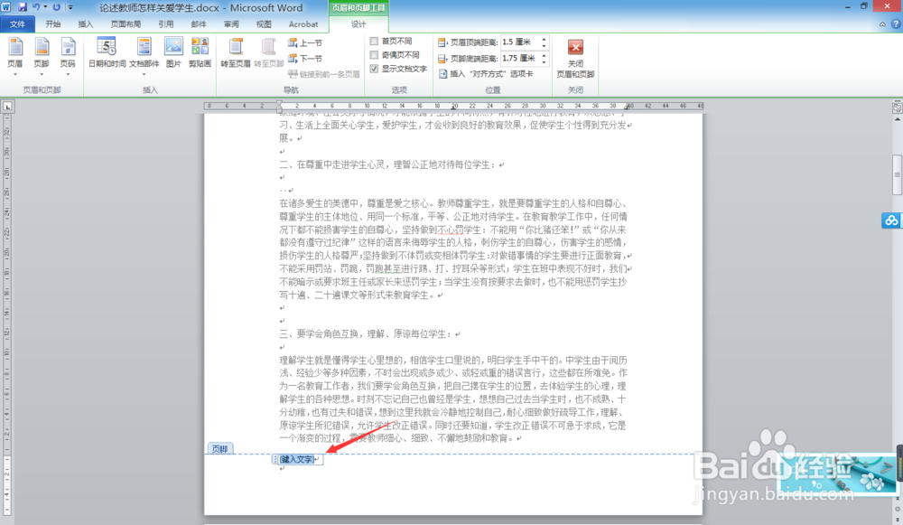Click the vertical scrollbar thumb
This screenshot has width=903, height=525.
(898, 174)
